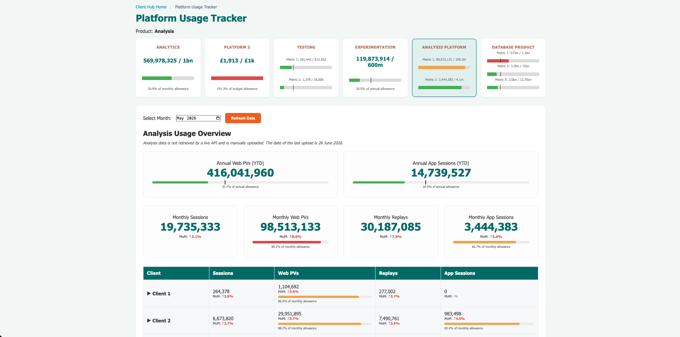This screenshot has width=680, height=337.
Task: Click the Replays column header
Action: coord(408,273)
